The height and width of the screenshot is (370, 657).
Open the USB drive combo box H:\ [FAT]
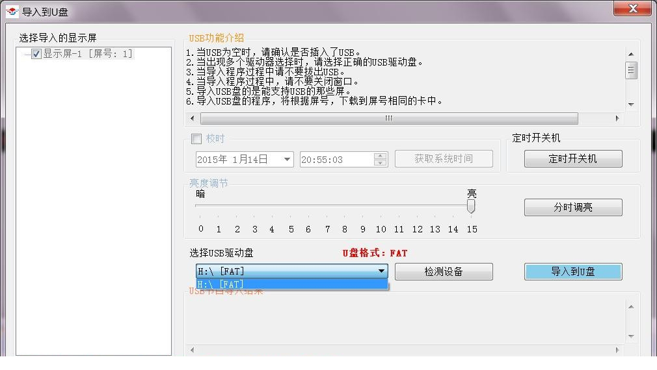point(291,271)
